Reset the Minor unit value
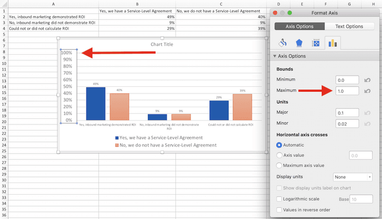382x219 pixels. pos(368,124)
